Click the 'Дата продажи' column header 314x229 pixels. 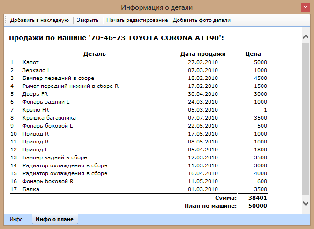[203, 54]
